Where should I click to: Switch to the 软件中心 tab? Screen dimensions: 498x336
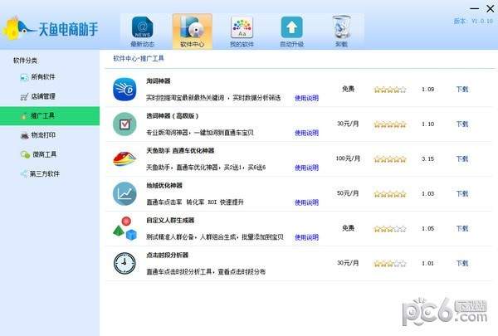(x=192, y=28)
